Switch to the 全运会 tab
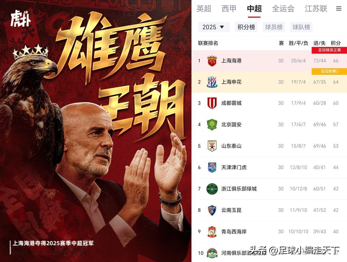Screen dimensions: 347x262 click(x=283, y=9)
